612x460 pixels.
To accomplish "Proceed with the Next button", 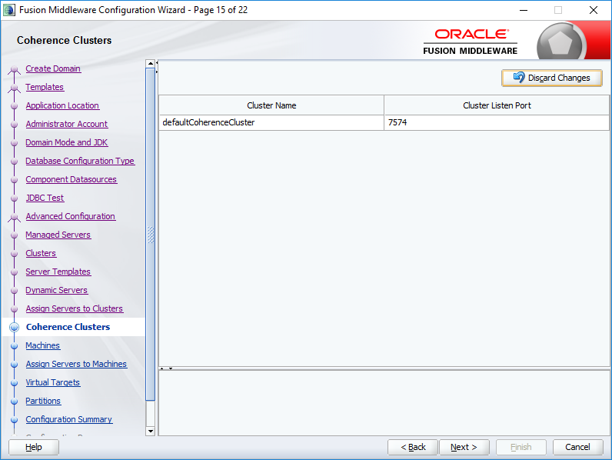I will [x=464, y=447].
